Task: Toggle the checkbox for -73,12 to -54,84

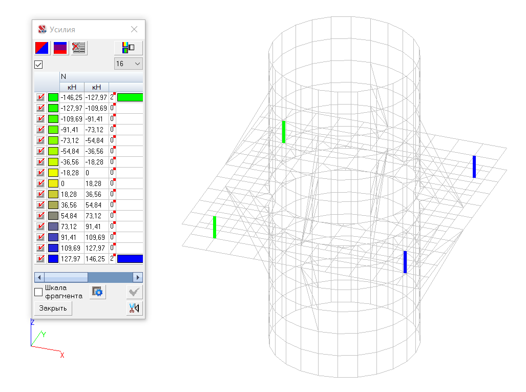Action: point(40,140)
